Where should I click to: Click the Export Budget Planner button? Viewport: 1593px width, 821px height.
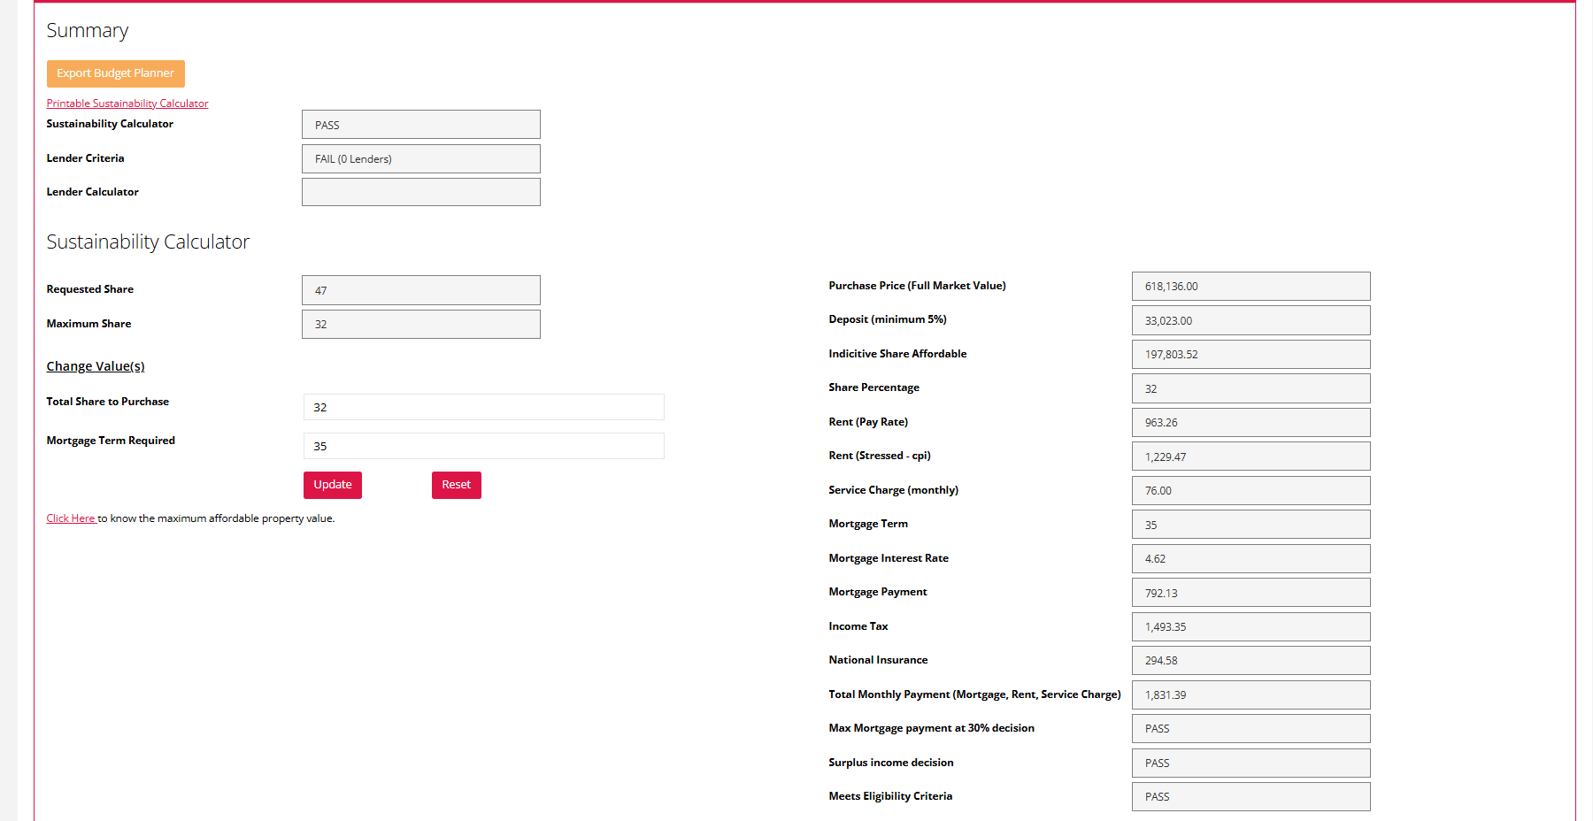[x=115, y=73]
